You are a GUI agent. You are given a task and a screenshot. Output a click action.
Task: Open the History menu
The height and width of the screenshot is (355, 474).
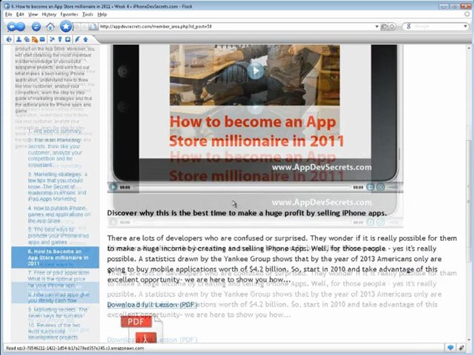pyautogui.click(x=49, y=14)
